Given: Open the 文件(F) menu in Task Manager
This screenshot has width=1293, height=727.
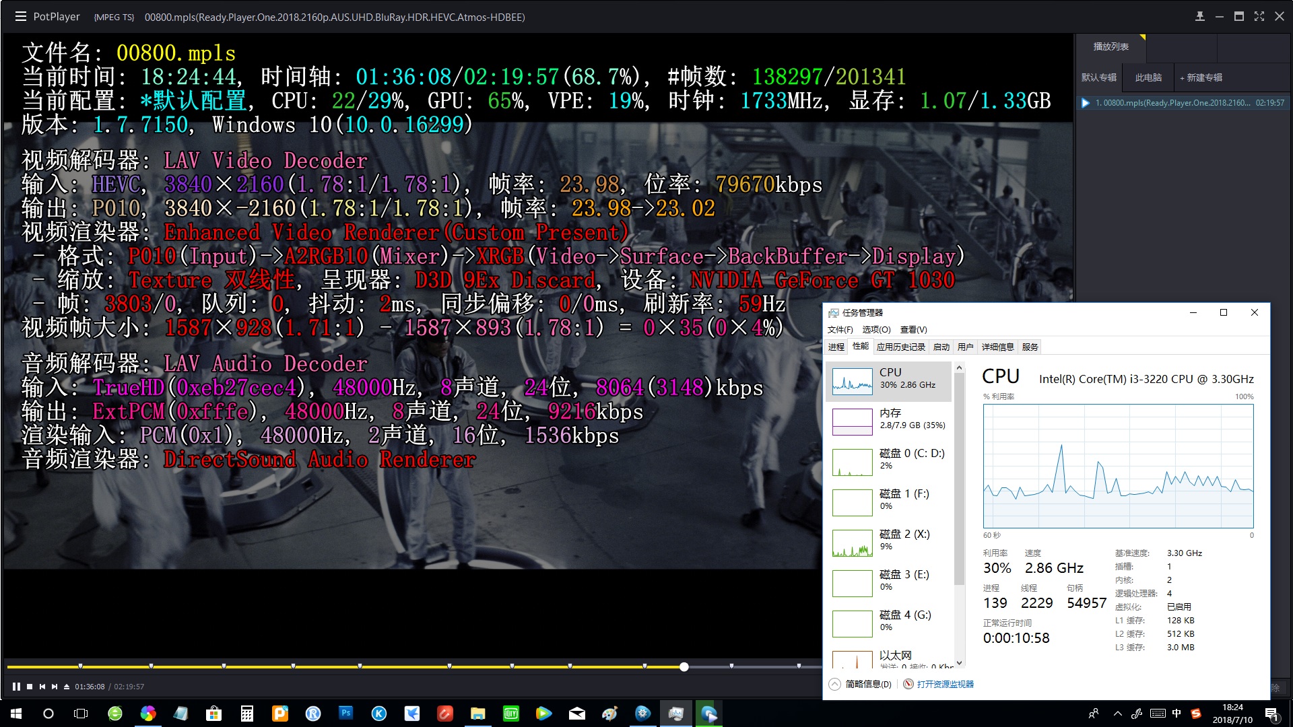Looking at the screenshot, I should coord(840,329).
